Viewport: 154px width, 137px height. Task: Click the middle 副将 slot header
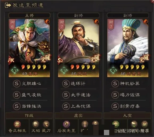tap(79, 15)
